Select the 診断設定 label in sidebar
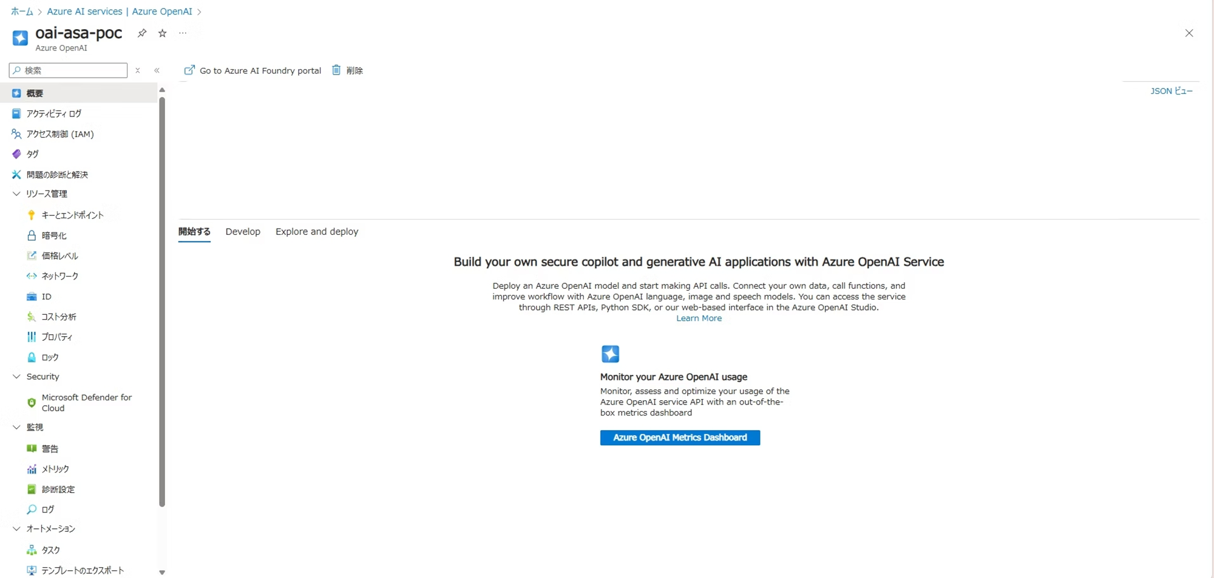This screenshot has width=1214, height=578. click(x=58, y=489)
